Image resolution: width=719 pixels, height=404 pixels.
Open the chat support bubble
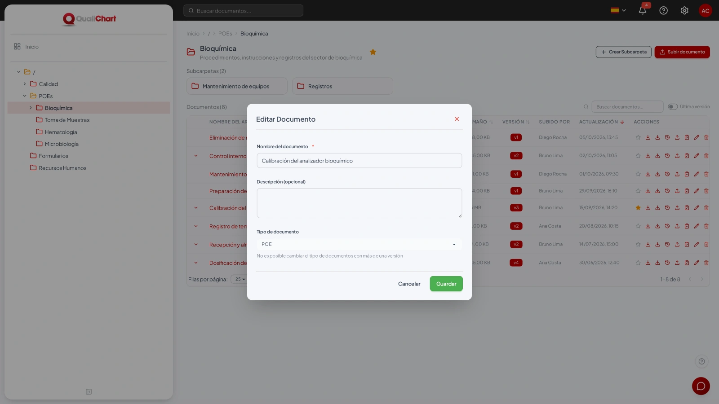click(x=701, y=386)
